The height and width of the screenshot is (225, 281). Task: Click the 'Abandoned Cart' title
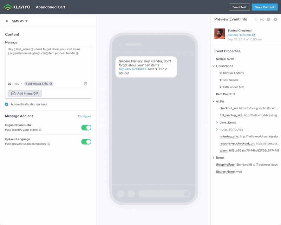(51, 7)
